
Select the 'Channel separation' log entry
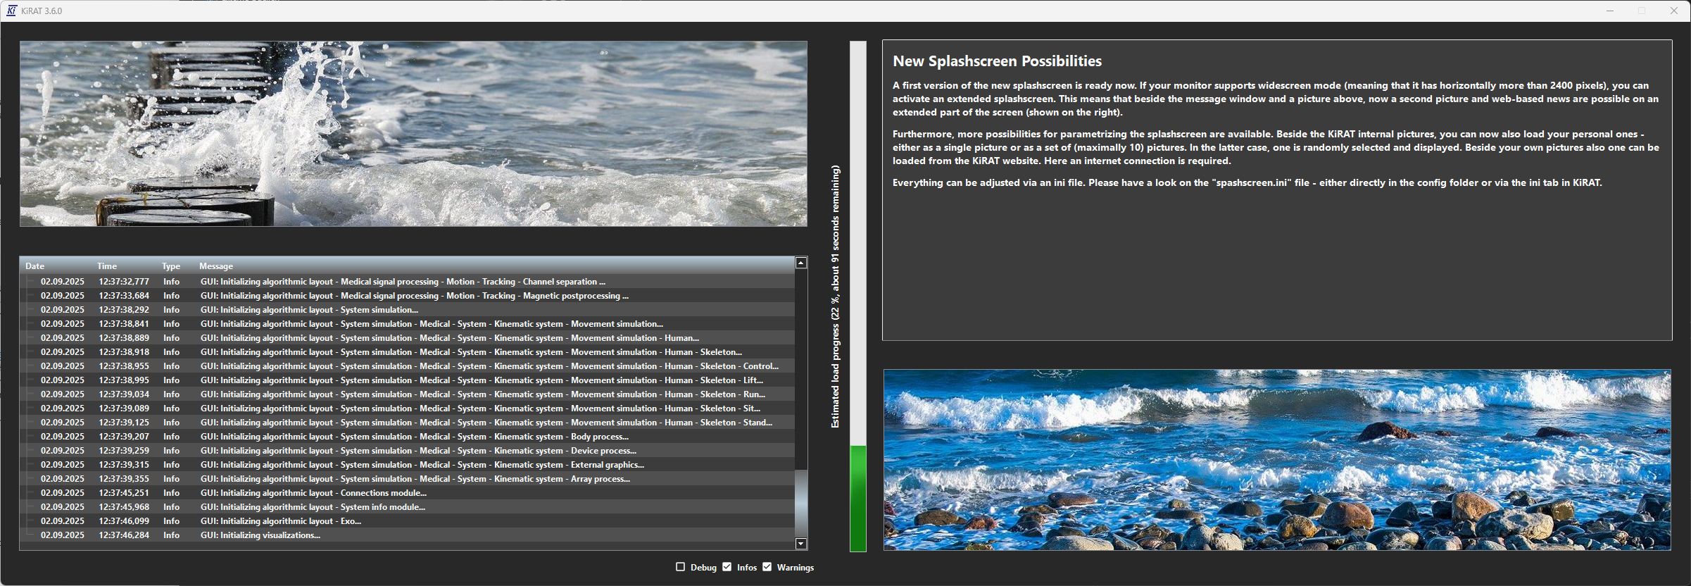coord(403,282)
